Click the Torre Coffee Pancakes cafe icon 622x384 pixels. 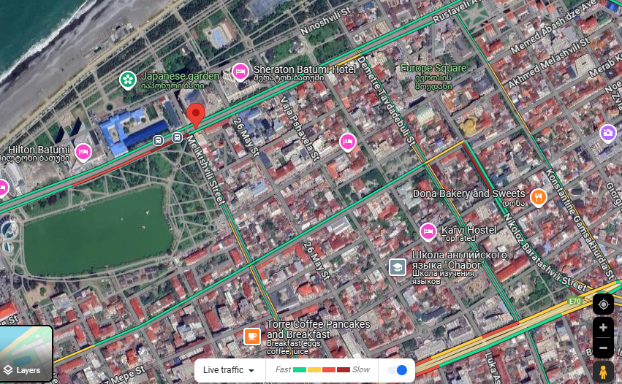(x=252, y=337)
